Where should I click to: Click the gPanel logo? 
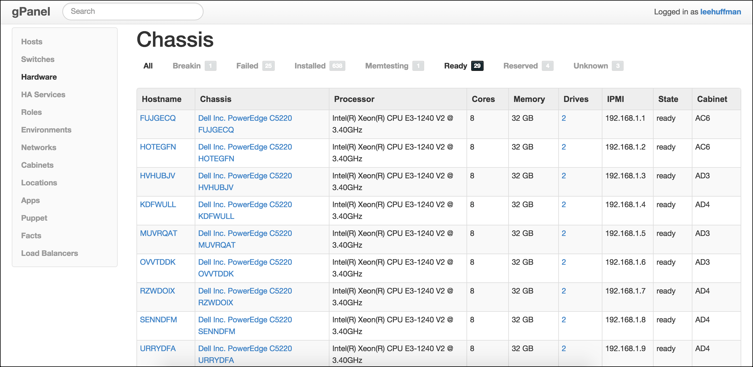coord(31,12)
